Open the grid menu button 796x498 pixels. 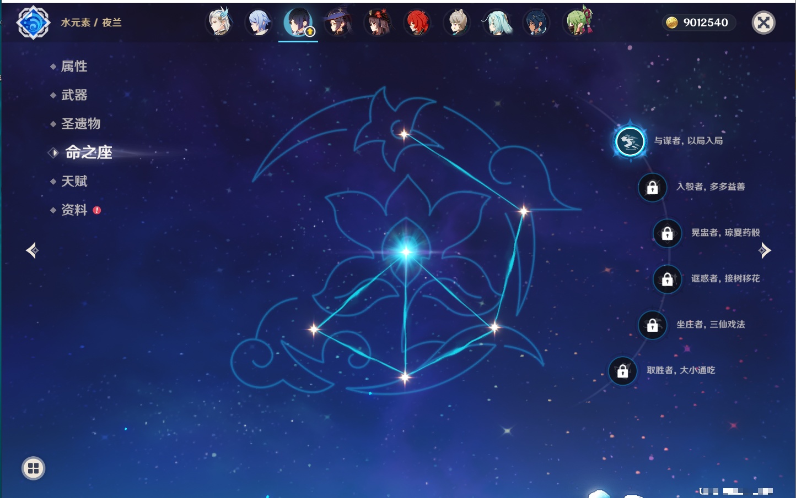(34, 468)
